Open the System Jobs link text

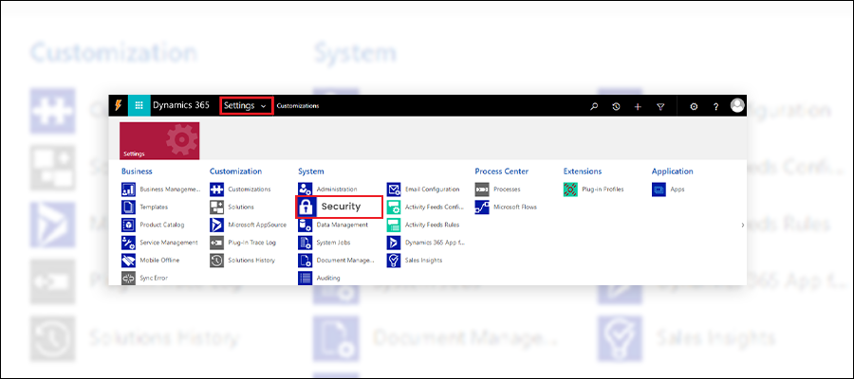pyautogui.click(x=333, y=243)
